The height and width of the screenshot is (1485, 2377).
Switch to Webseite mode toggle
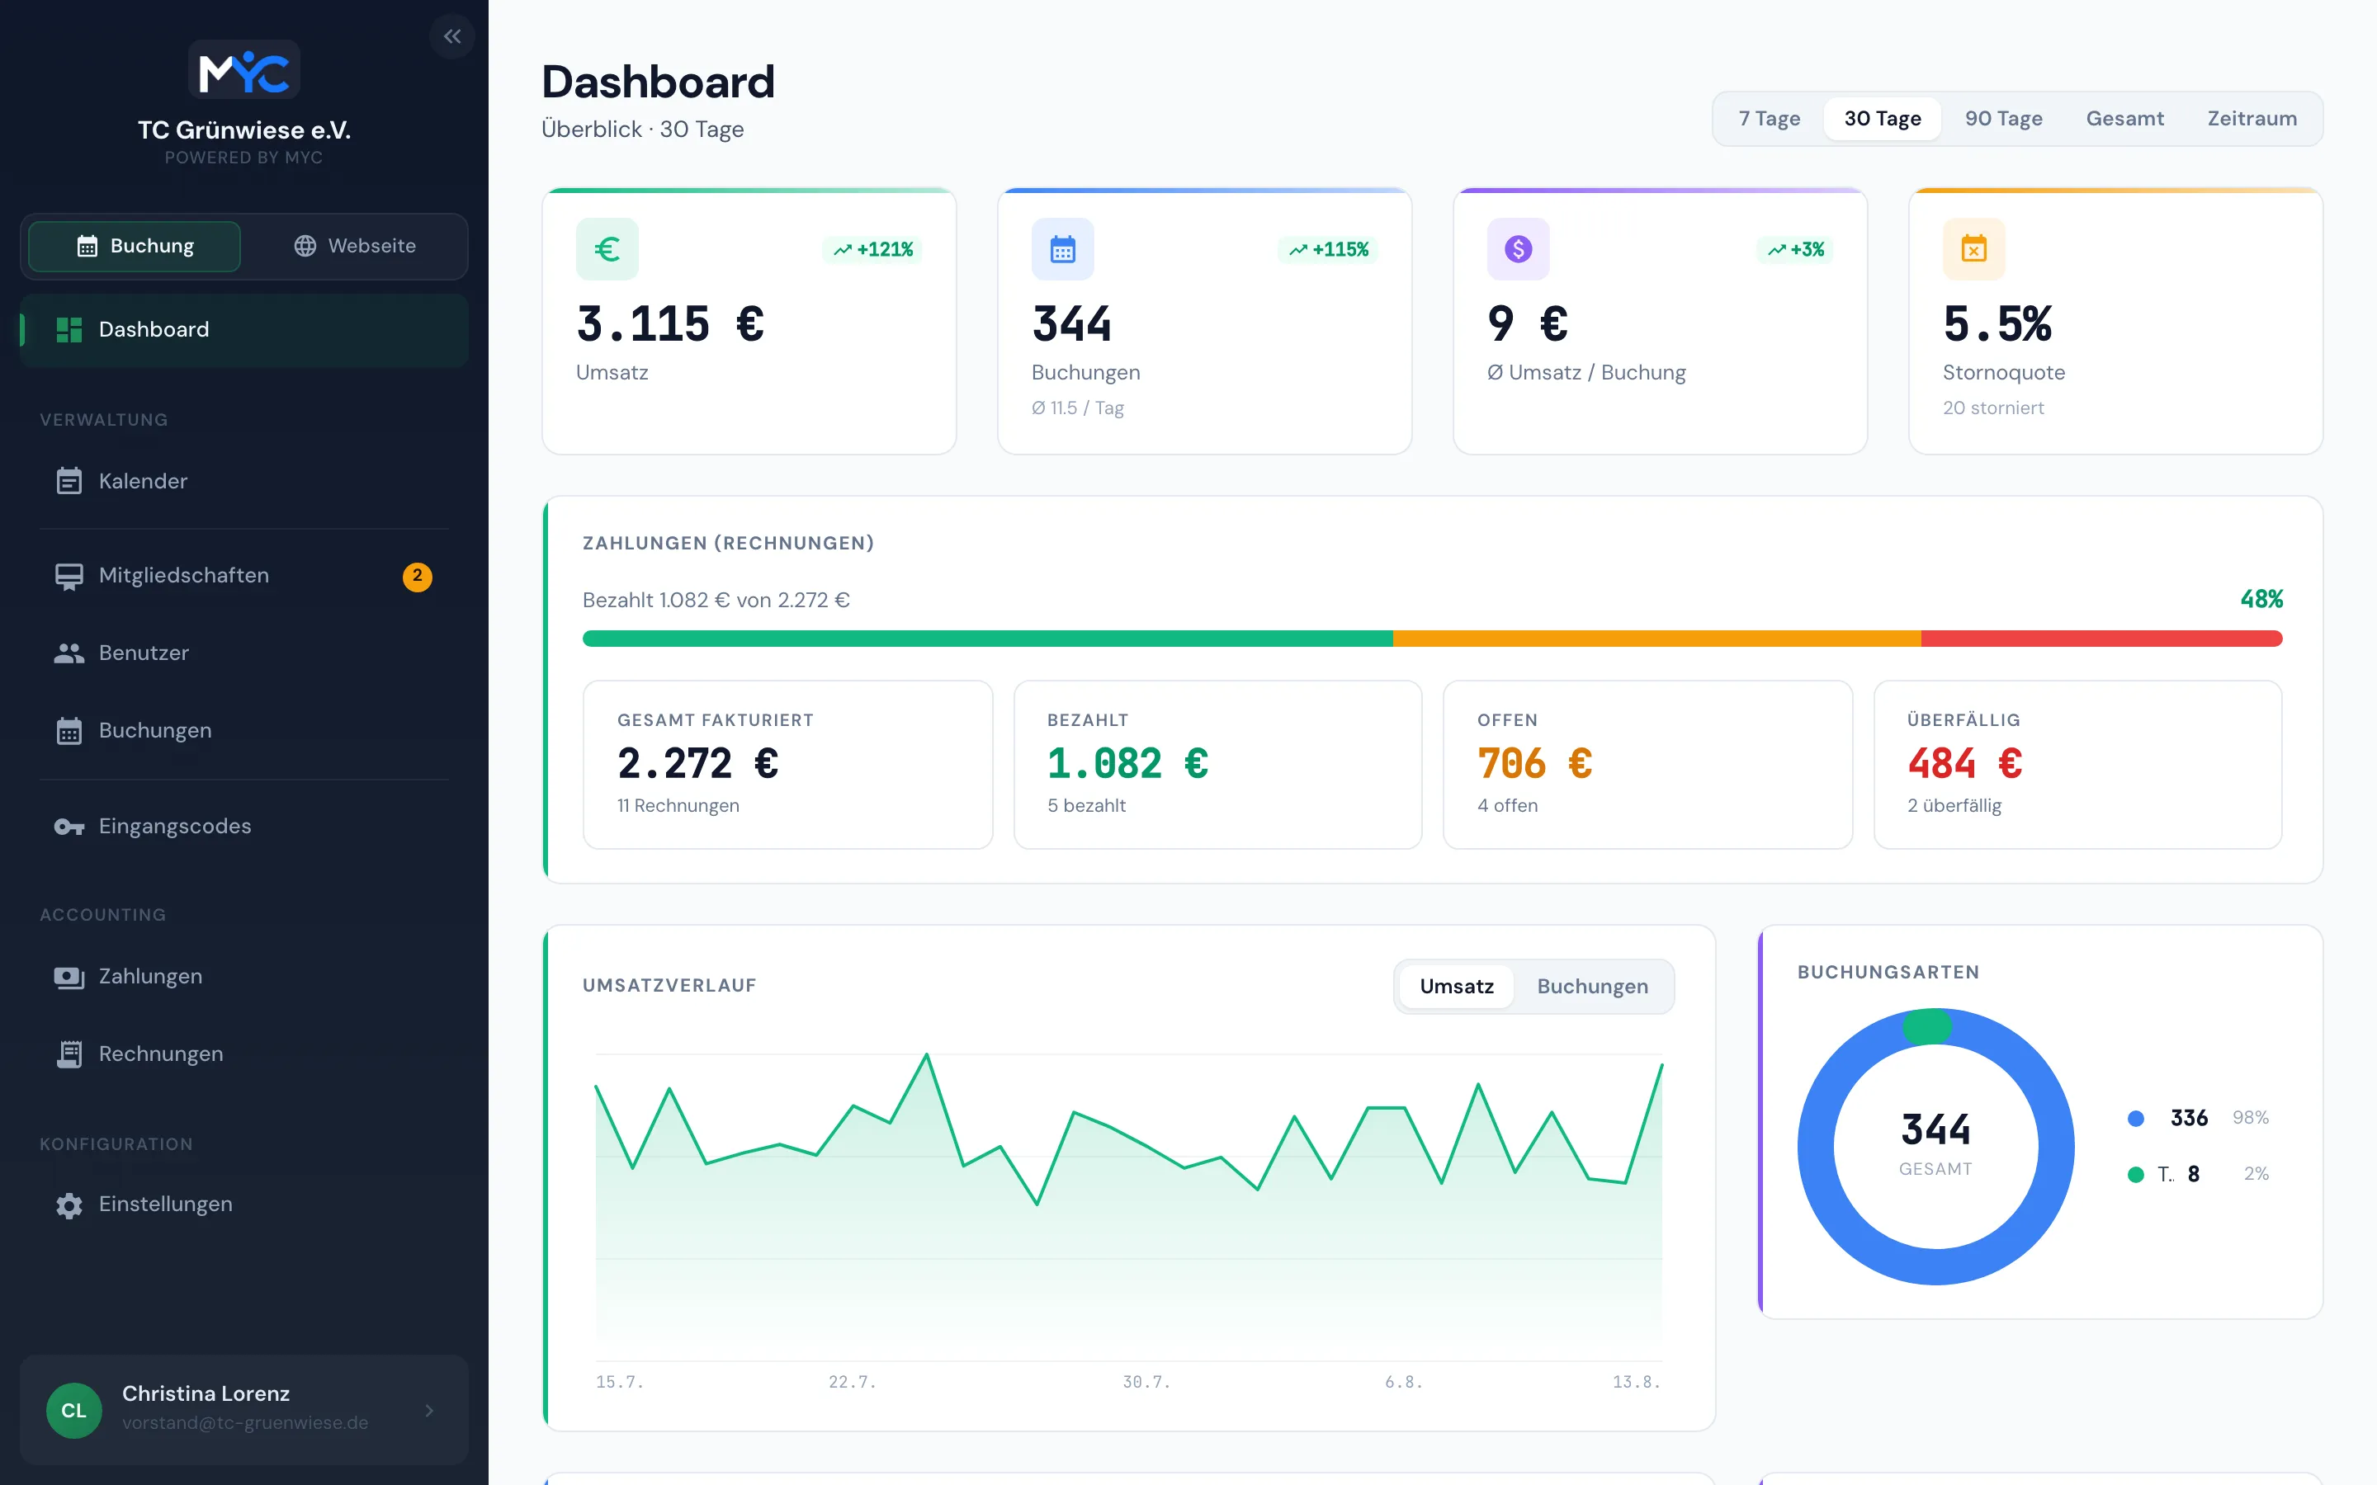[x=355, y=246]
